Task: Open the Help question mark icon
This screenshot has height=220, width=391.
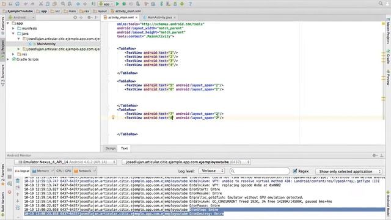Action: click(190, 4)
